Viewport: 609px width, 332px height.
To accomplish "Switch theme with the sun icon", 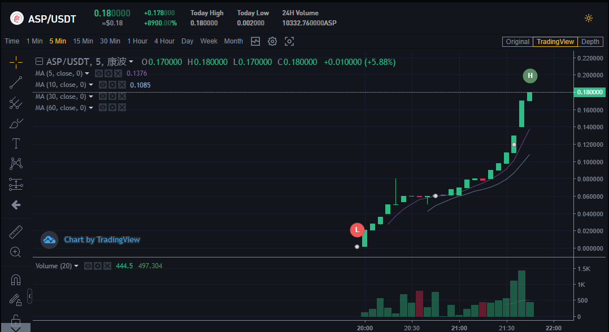I will point(589,18).
